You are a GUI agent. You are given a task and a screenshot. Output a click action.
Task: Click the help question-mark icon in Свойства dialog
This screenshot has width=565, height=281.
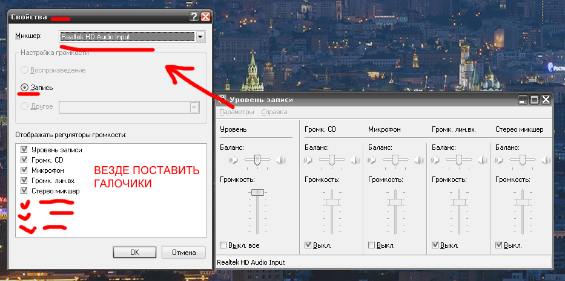click(194, 16)
